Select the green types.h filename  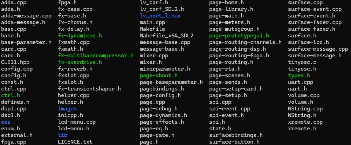[x=299, y=75]
